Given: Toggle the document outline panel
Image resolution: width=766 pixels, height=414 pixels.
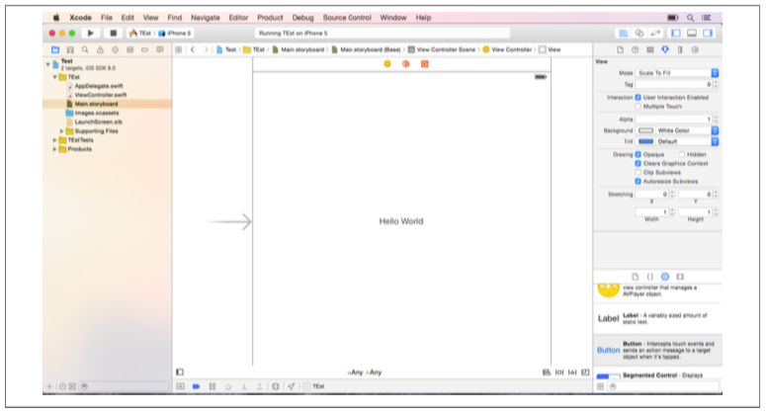Looking at the screenshot, I should [179, 373].
